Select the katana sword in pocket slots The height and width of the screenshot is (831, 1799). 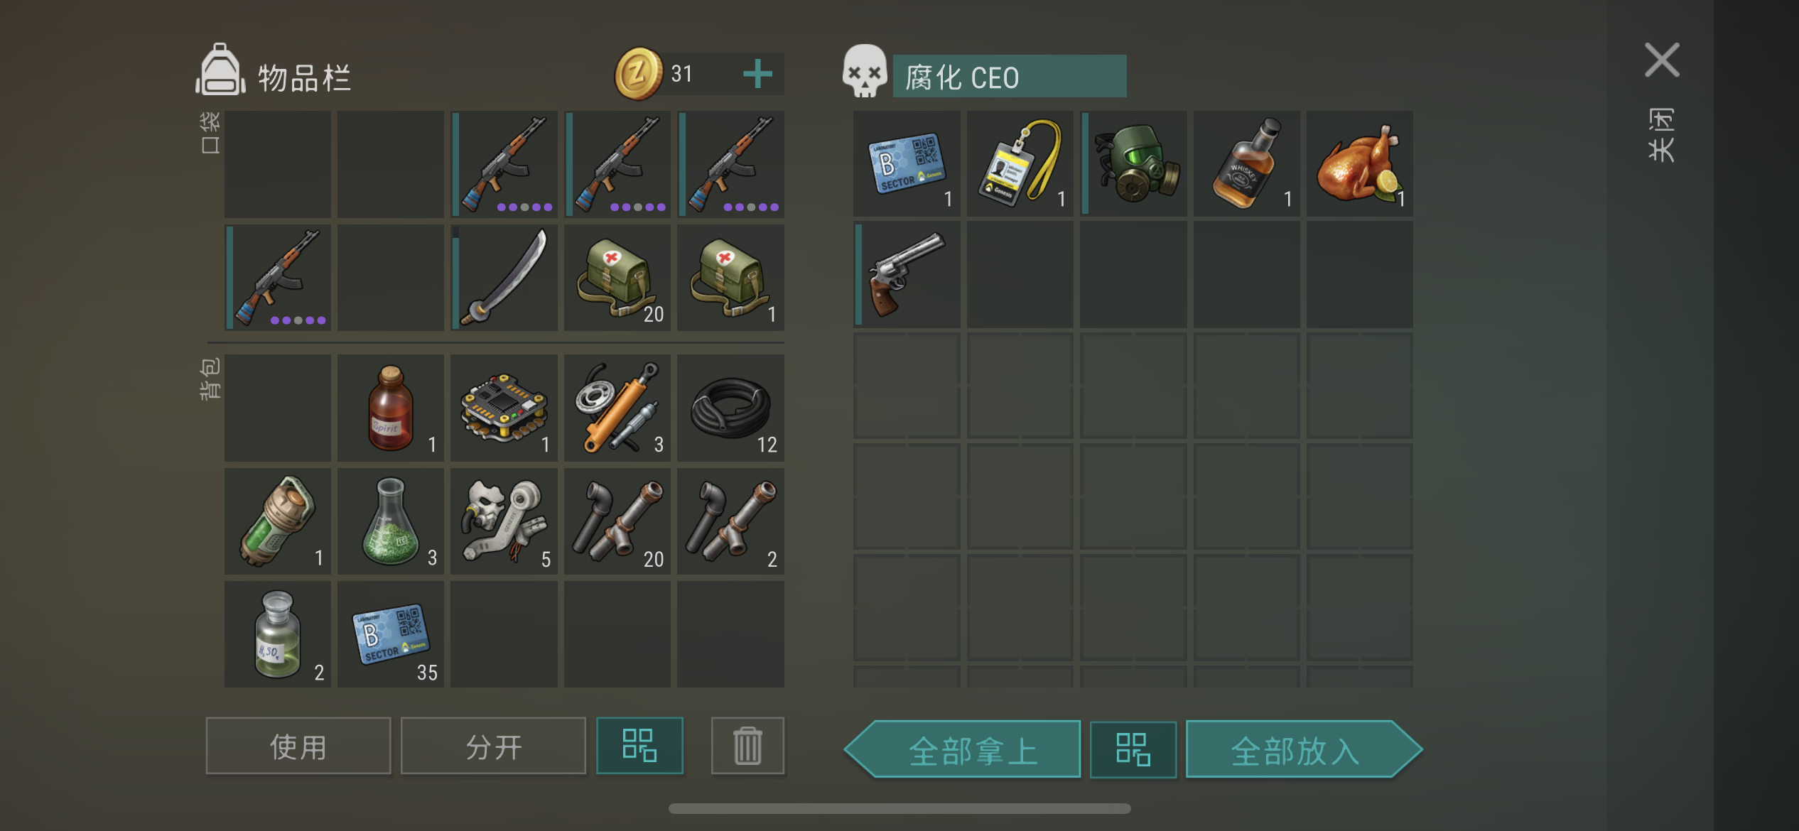[x=504, y=278]
